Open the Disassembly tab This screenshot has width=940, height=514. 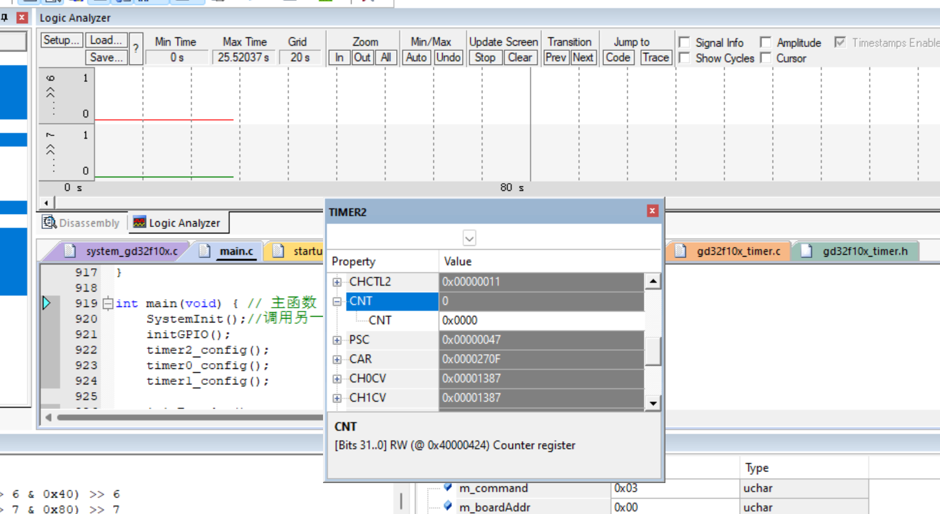click(81, 223)
